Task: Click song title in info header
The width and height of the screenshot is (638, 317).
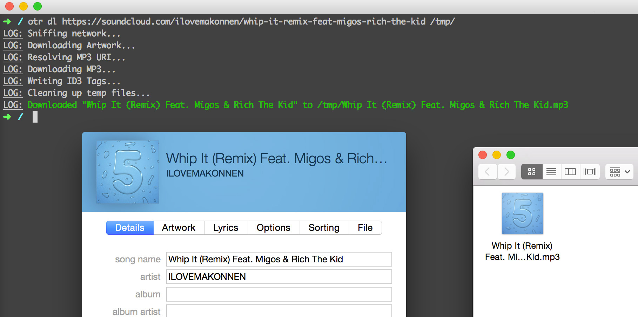Action: [x=277, y=159]
